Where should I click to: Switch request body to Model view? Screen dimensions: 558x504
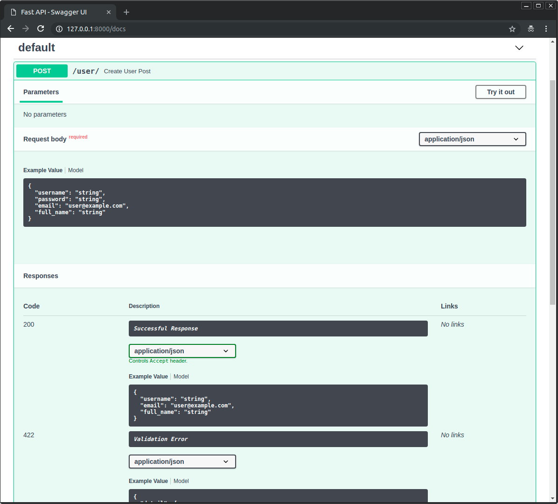tap(76, 170)
